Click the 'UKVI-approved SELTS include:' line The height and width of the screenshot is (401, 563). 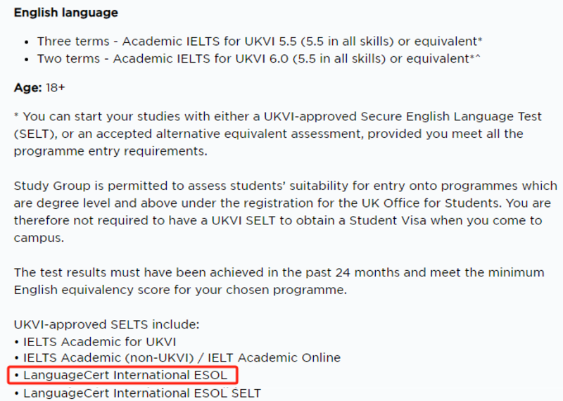106,324
